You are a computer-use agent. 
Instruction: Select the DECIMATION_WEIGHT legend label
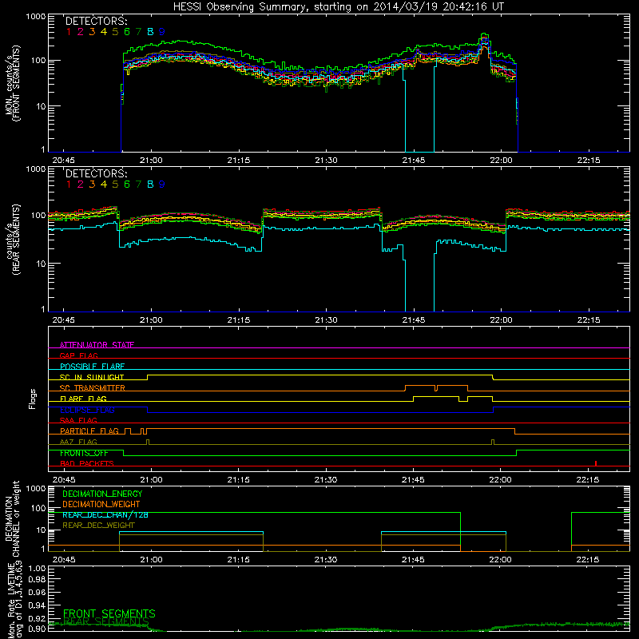pyautogui.click(x=101, y=504)
